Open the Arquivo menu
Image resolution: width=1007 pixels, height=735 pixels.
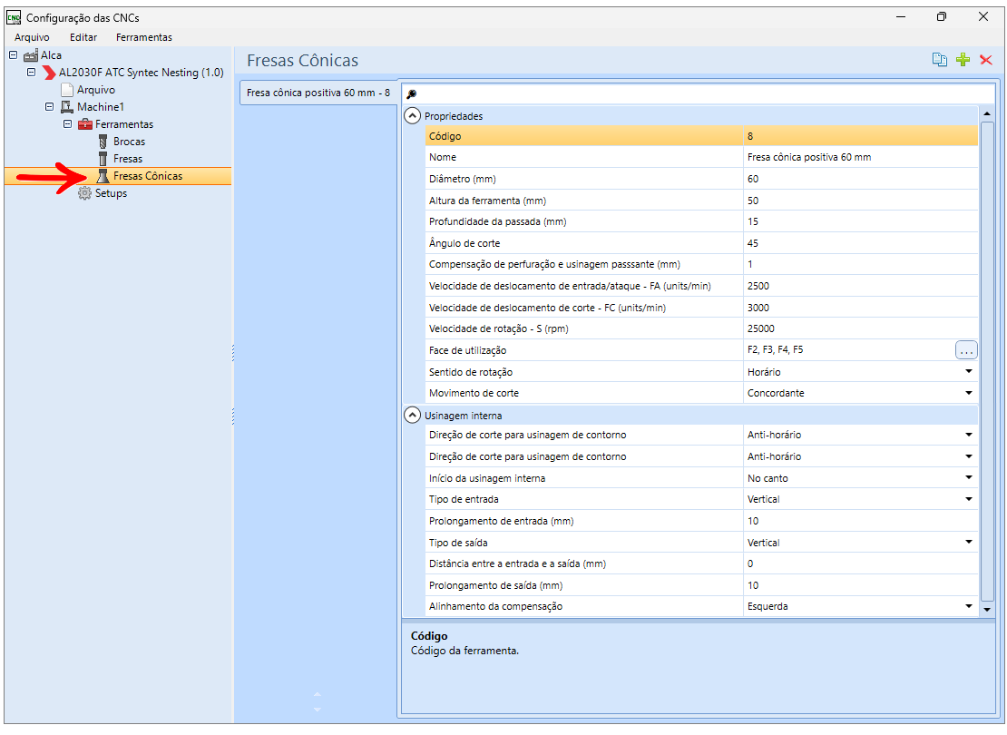click(32, 37)
